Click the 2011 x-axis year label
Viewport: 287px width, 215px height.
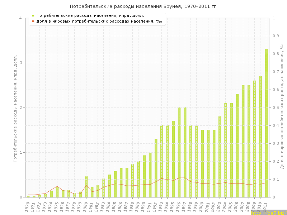click(265, 206)
